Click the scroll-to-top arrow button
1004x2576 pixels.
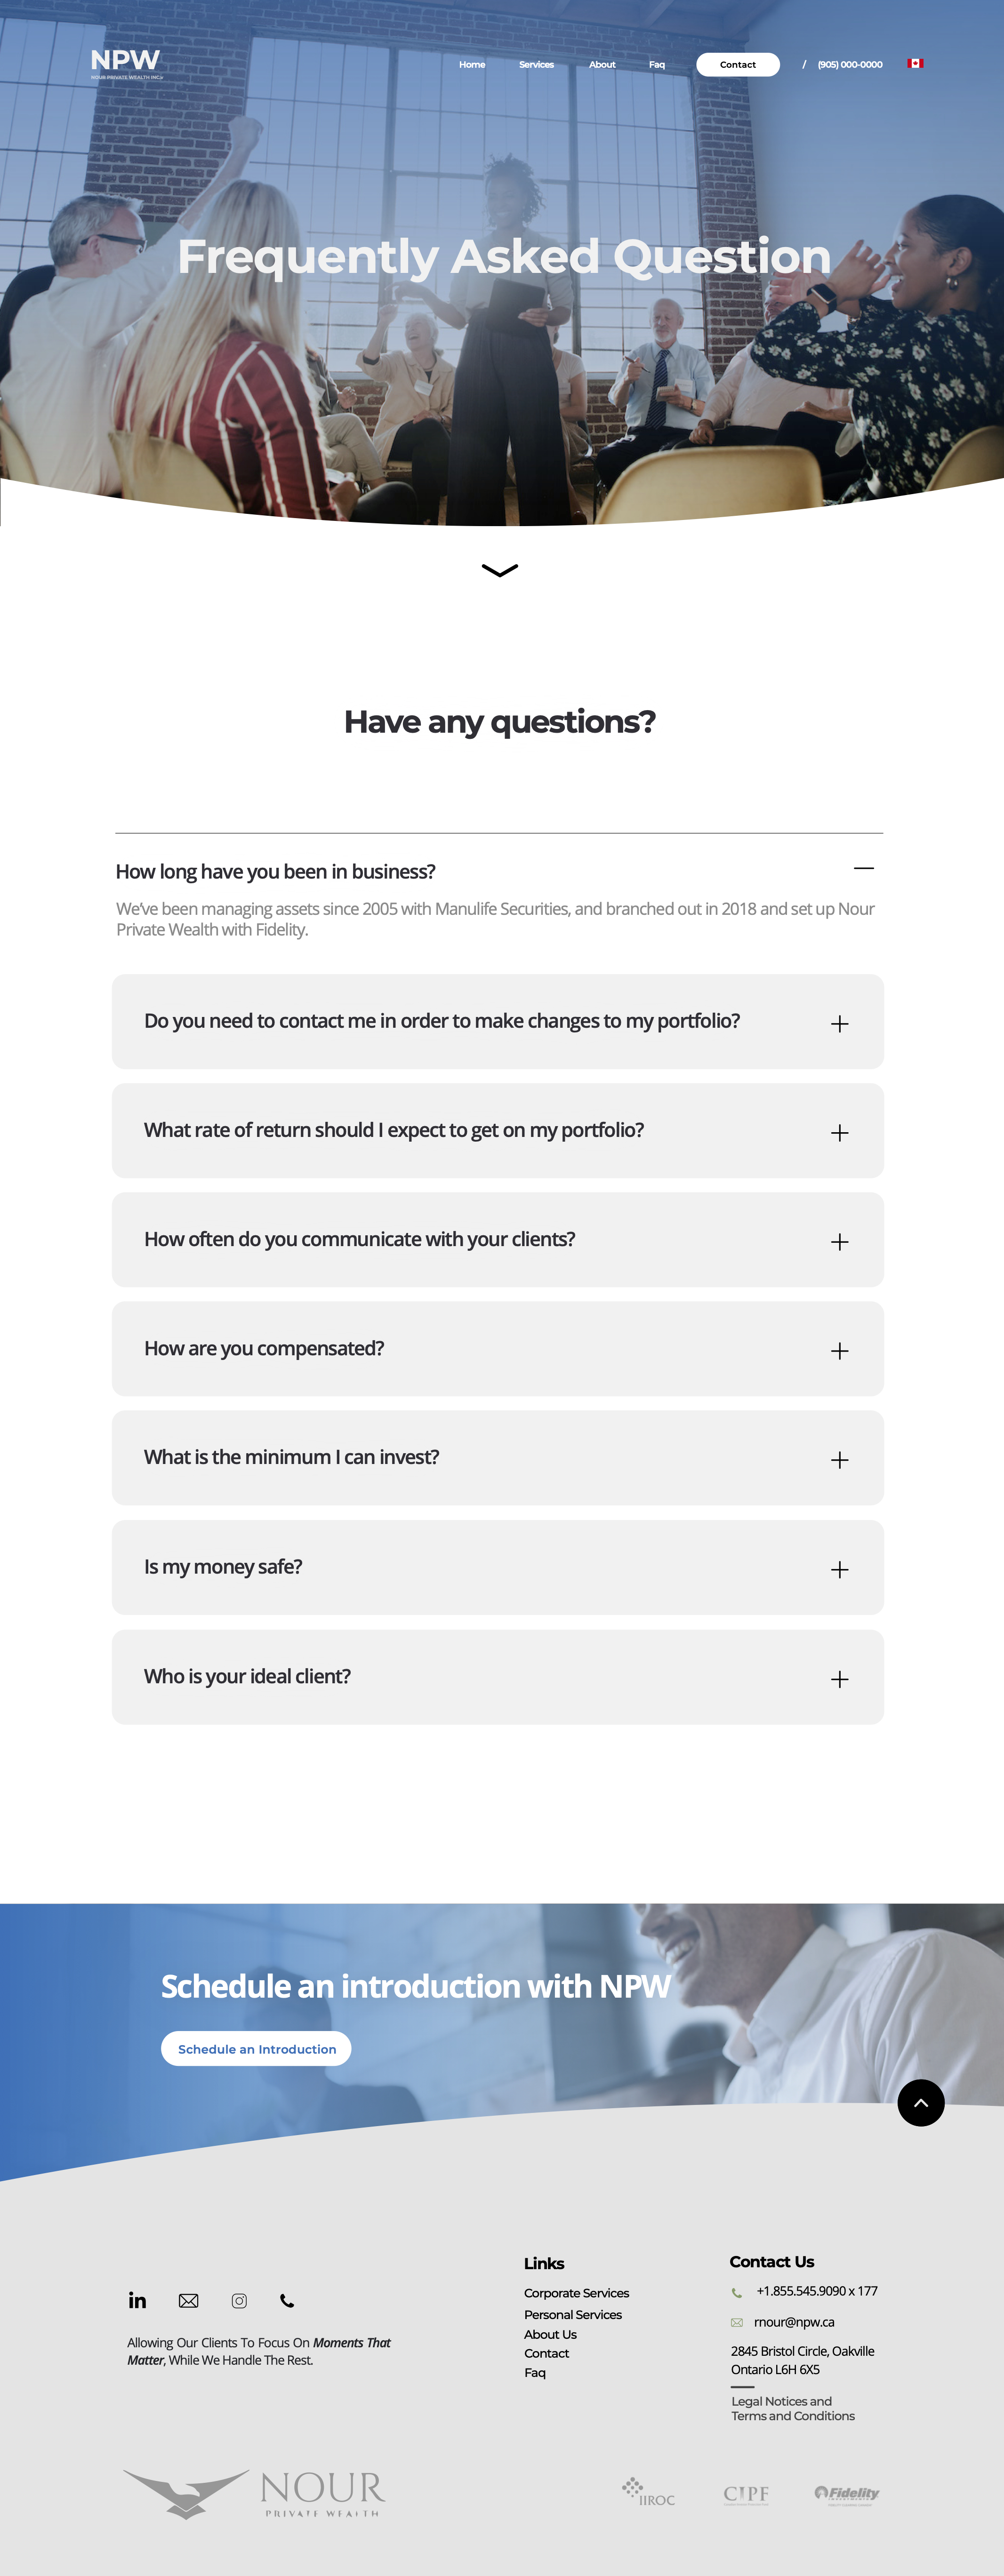920,2102
